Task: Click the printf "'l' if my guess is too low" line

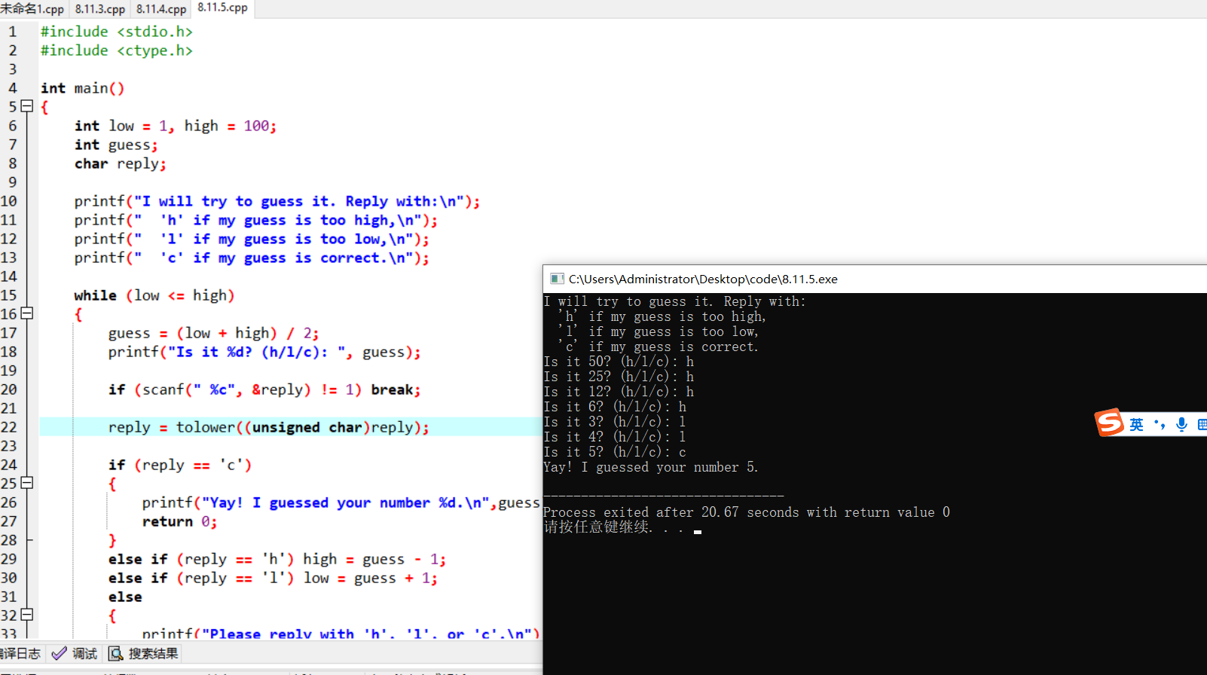Action: [x=252, y=239]
